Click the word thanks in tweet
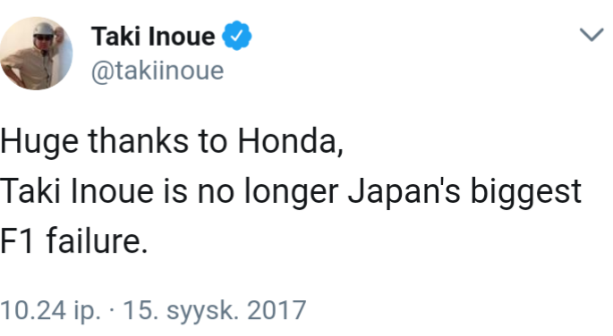Image resolution: width=613 pixels, height=336 pixels. pyautogui.click(x=139, y=141)
